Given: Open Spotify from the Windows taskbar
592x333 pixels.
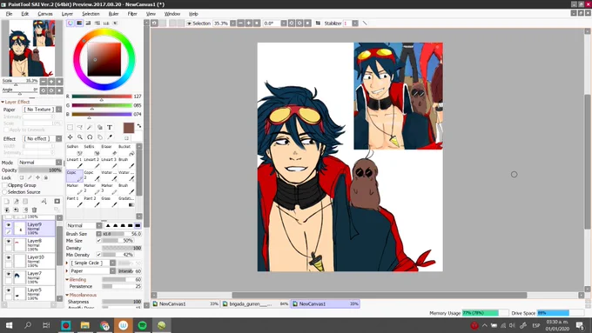Looking at the screenshot, I should 142,325.
